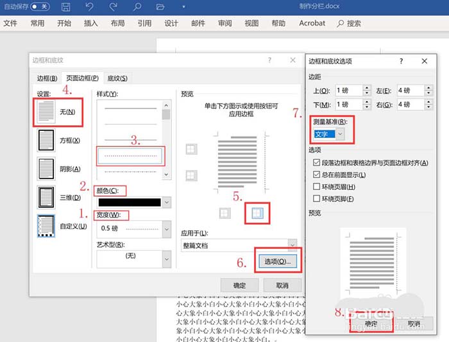Screen dimensions: 449x342
Task: Select the 三维(D) border setting icon
Action: pos(46,197)
